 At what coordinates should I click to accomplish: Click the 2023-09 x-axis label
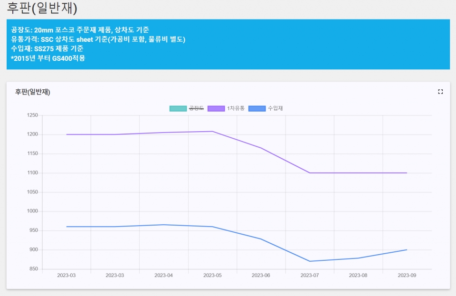click(x=407, y=276)
